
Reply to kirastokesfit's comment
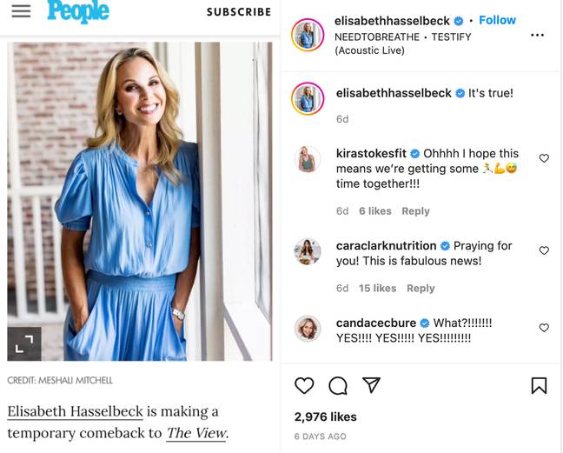[x=415, y=211]
